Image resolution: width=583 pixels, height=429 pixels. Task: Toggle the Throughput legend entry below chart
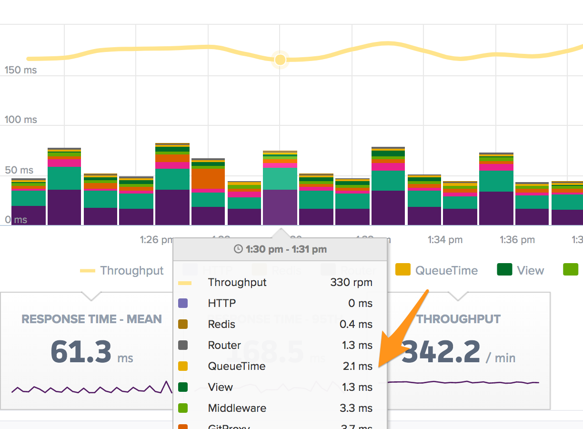click(122, 271)
